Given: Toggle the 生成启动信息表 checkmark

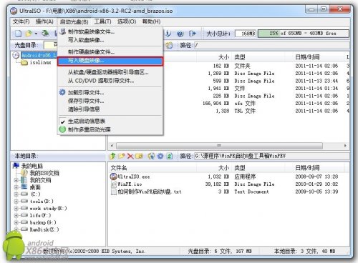Looking at the screenshot, I should tap(62, 121).
